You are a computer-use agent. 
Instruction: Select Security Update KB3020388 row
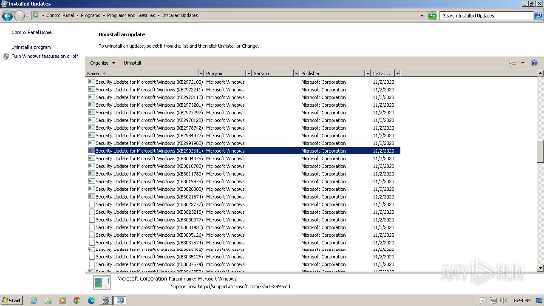tap(243, 189)
